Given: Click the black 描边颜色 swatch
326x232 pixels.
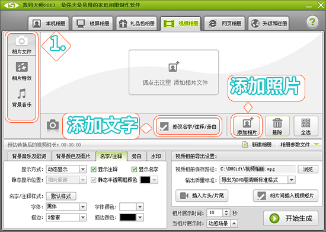Looking at the screenshot, I should coord(127,217).
